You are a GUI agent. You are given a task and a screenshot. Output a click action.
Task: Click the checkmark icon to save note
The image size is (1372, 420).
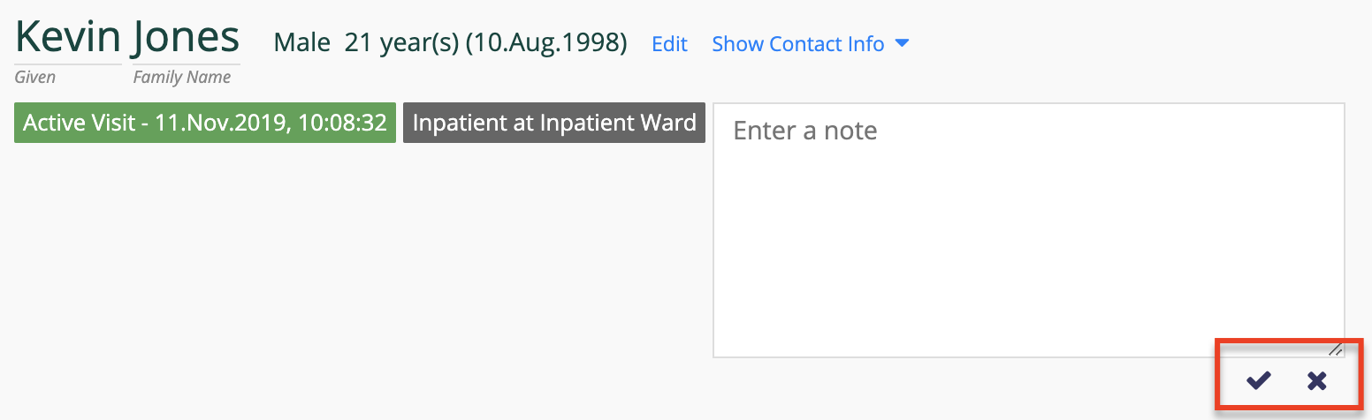click(x=1258, y=380)
